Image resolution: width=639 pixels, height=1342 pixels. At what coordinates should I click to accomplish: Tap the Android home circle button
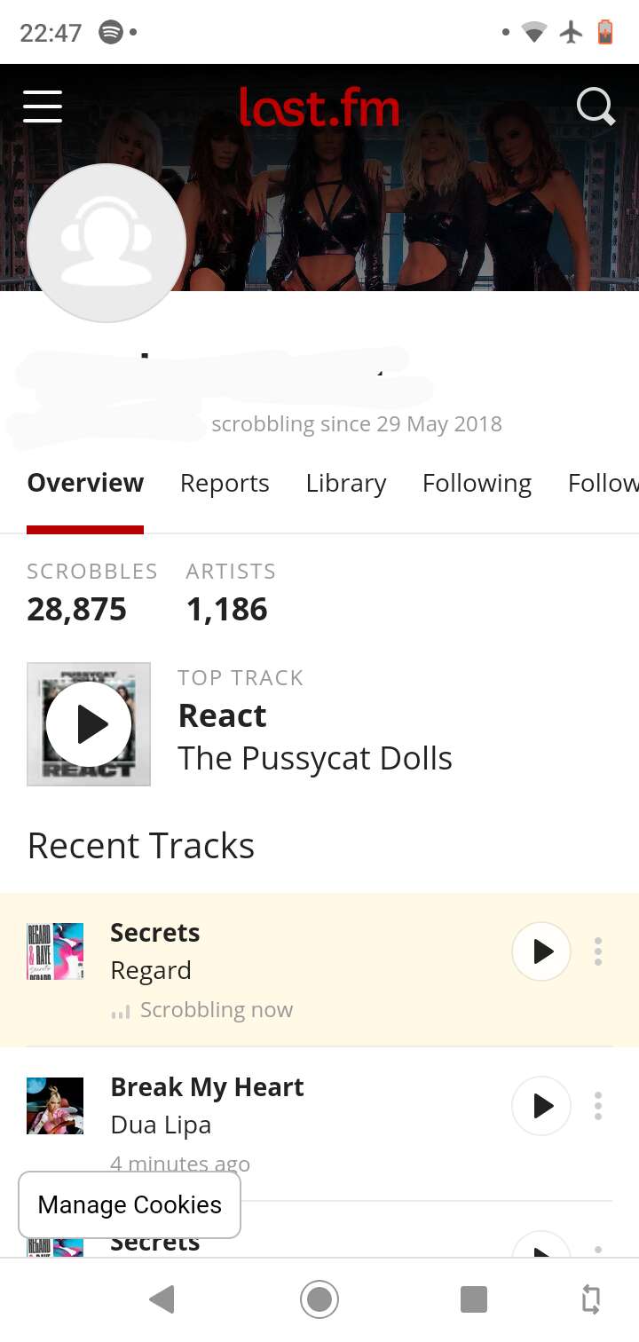coord(319,1299)
